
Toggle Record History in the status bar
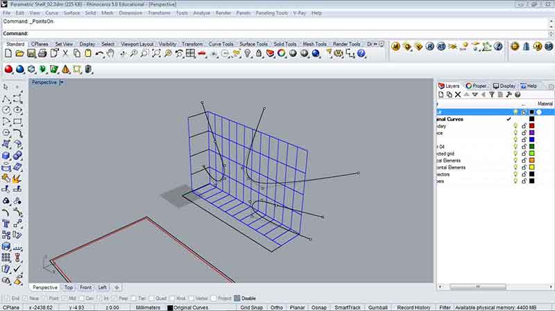413,308
